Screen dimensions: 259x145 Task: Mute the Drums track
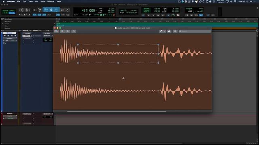(15, 36)
